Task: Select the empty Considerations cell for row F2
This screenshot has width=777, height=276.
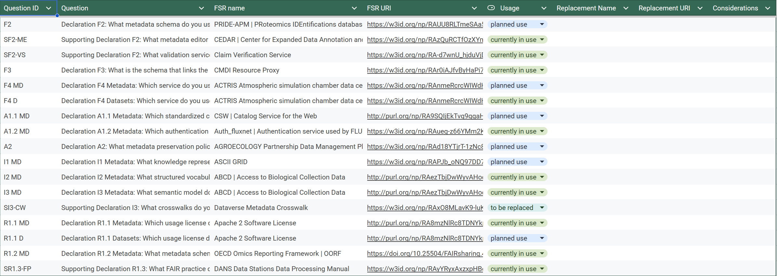Action: tap(742, 24)
